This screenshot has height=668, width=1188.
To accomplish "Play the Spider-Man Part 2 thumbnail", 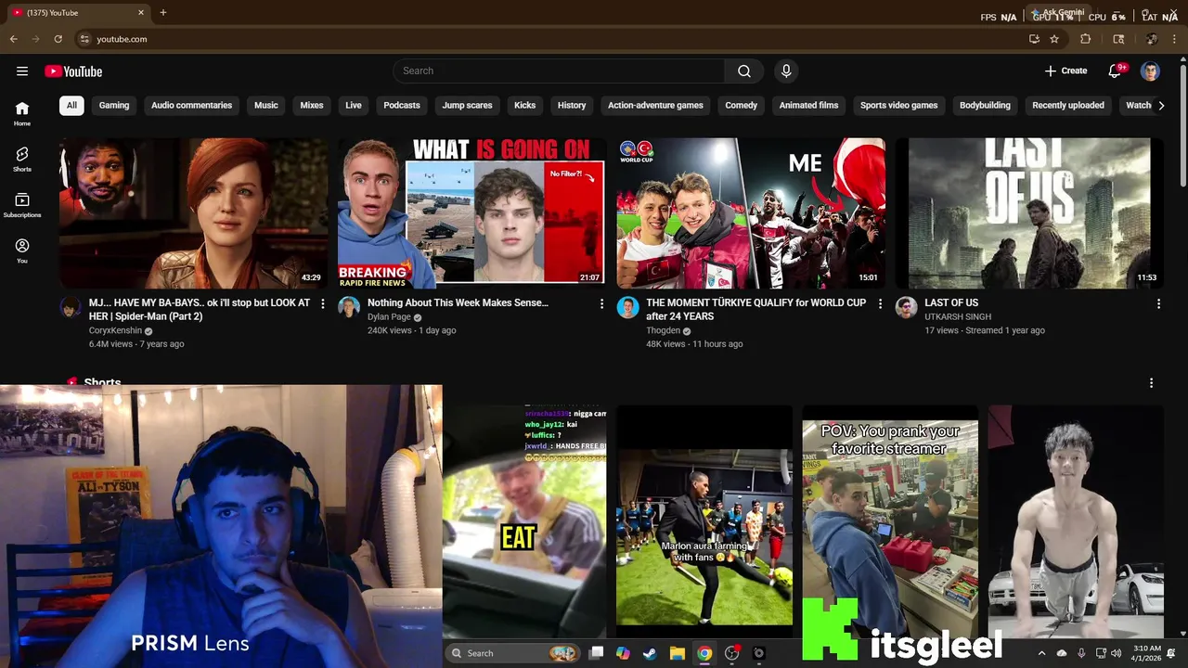I will tap(194, 213).
